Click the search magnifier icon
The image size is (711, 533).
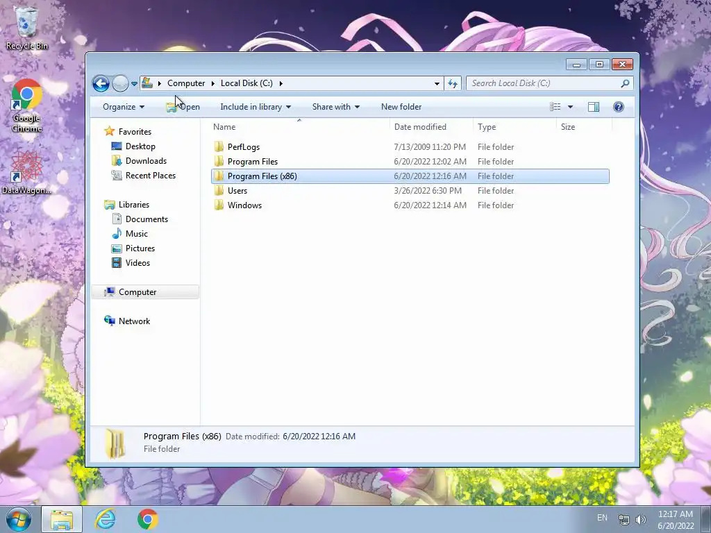[626, 83]
